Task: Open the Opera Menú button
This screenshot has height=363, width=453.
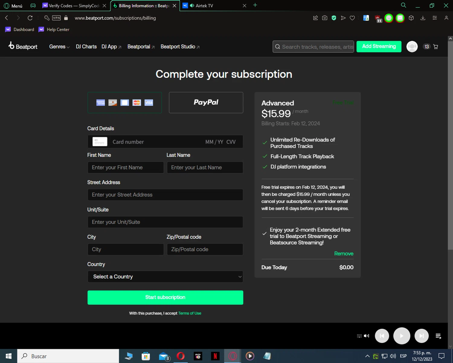Action: pyautogui.click(x=13, y=6)
